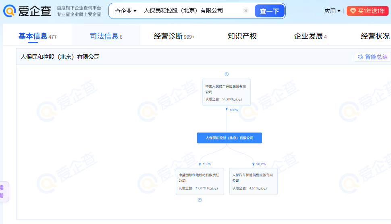Click the 认缴金额 4,510万(元) text
The image size is (391, 224).
(250, 188)
